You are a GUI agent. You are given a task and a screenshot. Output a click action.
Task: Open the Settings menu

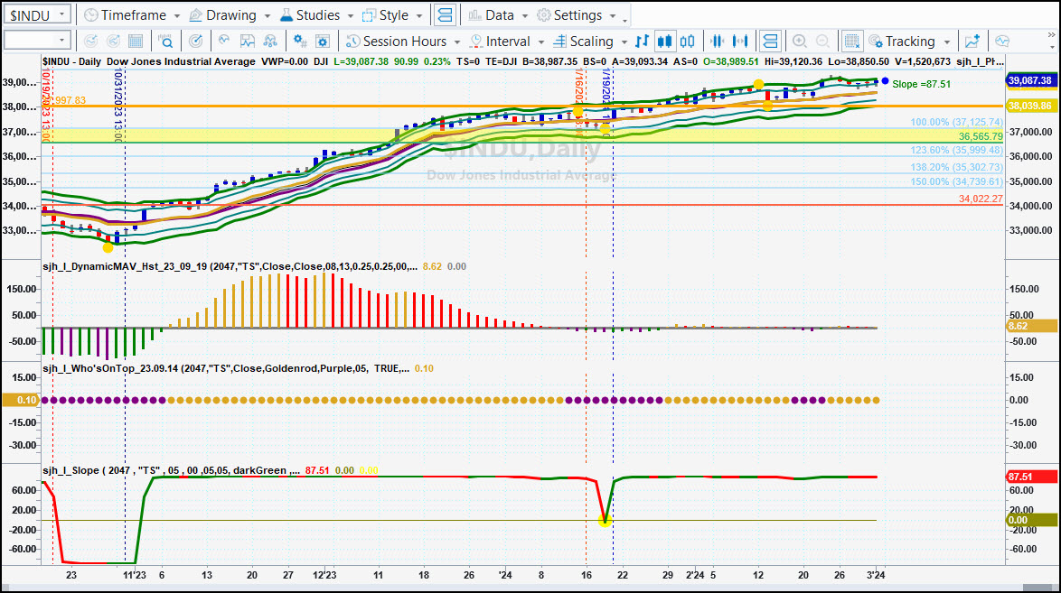(576, 14)
